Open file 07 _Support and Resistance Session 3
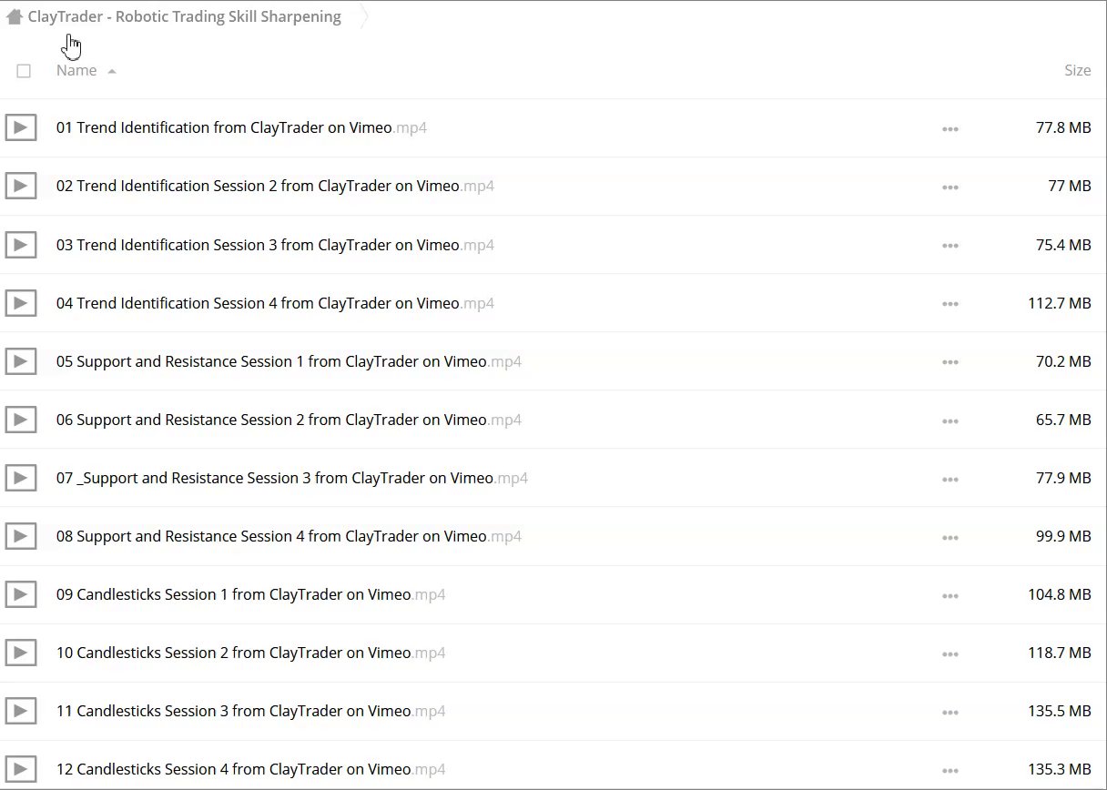This screenshot has width=1107, height=790. pyautogui.click(x=292, y=477)
